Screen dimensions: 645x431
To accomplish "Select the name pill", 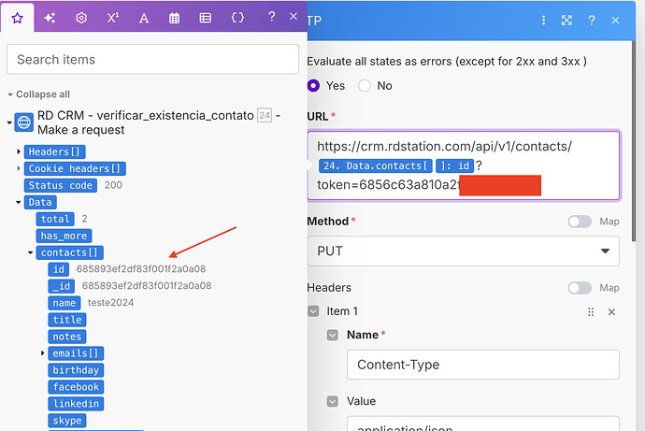I will (x=64, y=303).
